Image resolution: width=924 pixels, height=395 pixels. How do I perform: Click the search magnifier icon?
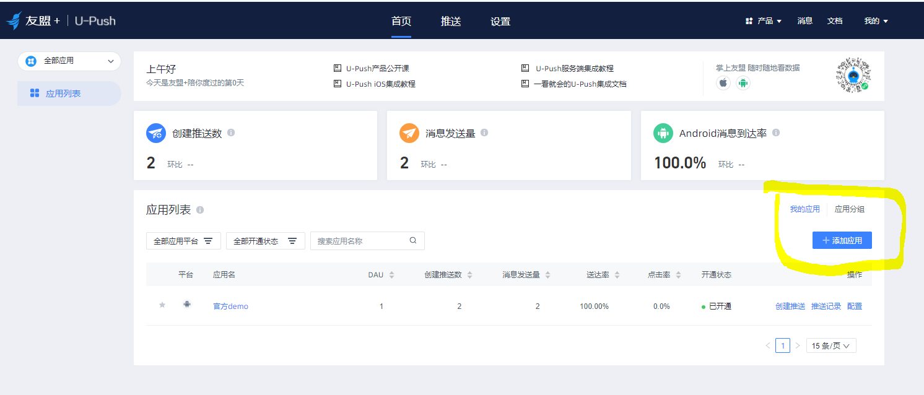pyautogui.click(x=413, y=241)
